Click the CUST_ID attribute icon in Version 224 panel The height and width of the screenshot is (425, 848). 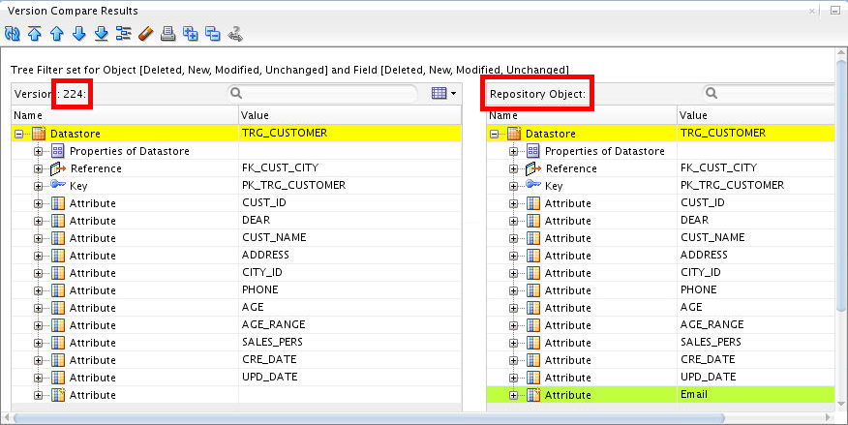[58, 203]
